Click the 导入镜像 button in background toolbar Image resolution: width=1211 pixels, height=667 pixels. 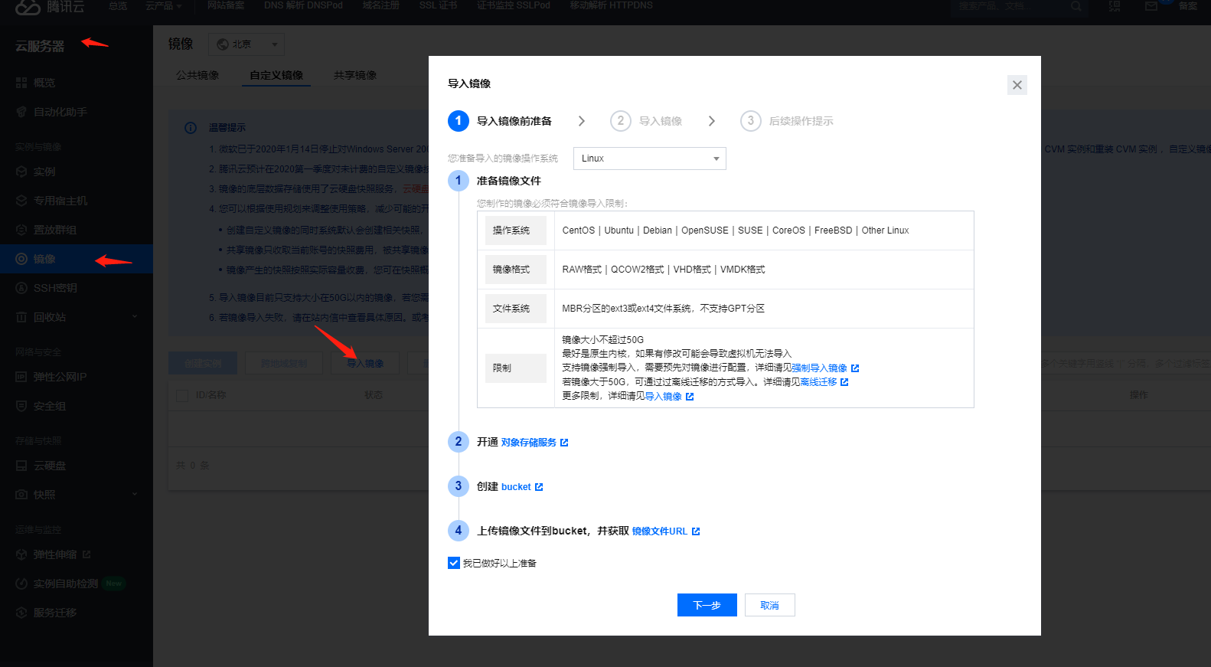[x=365, y=363]
